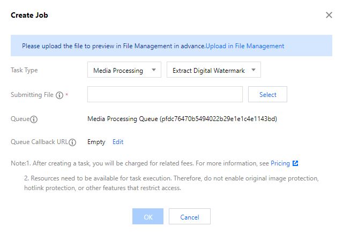Click the Empty callback URL value
This screenshot has width=343, height=234.
[97, 142]
